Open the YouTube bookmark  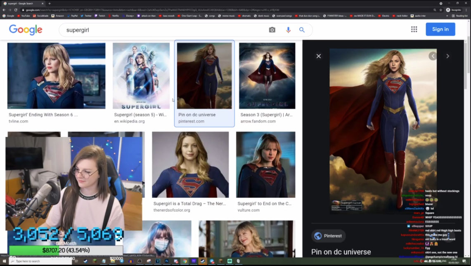point(24,16)
